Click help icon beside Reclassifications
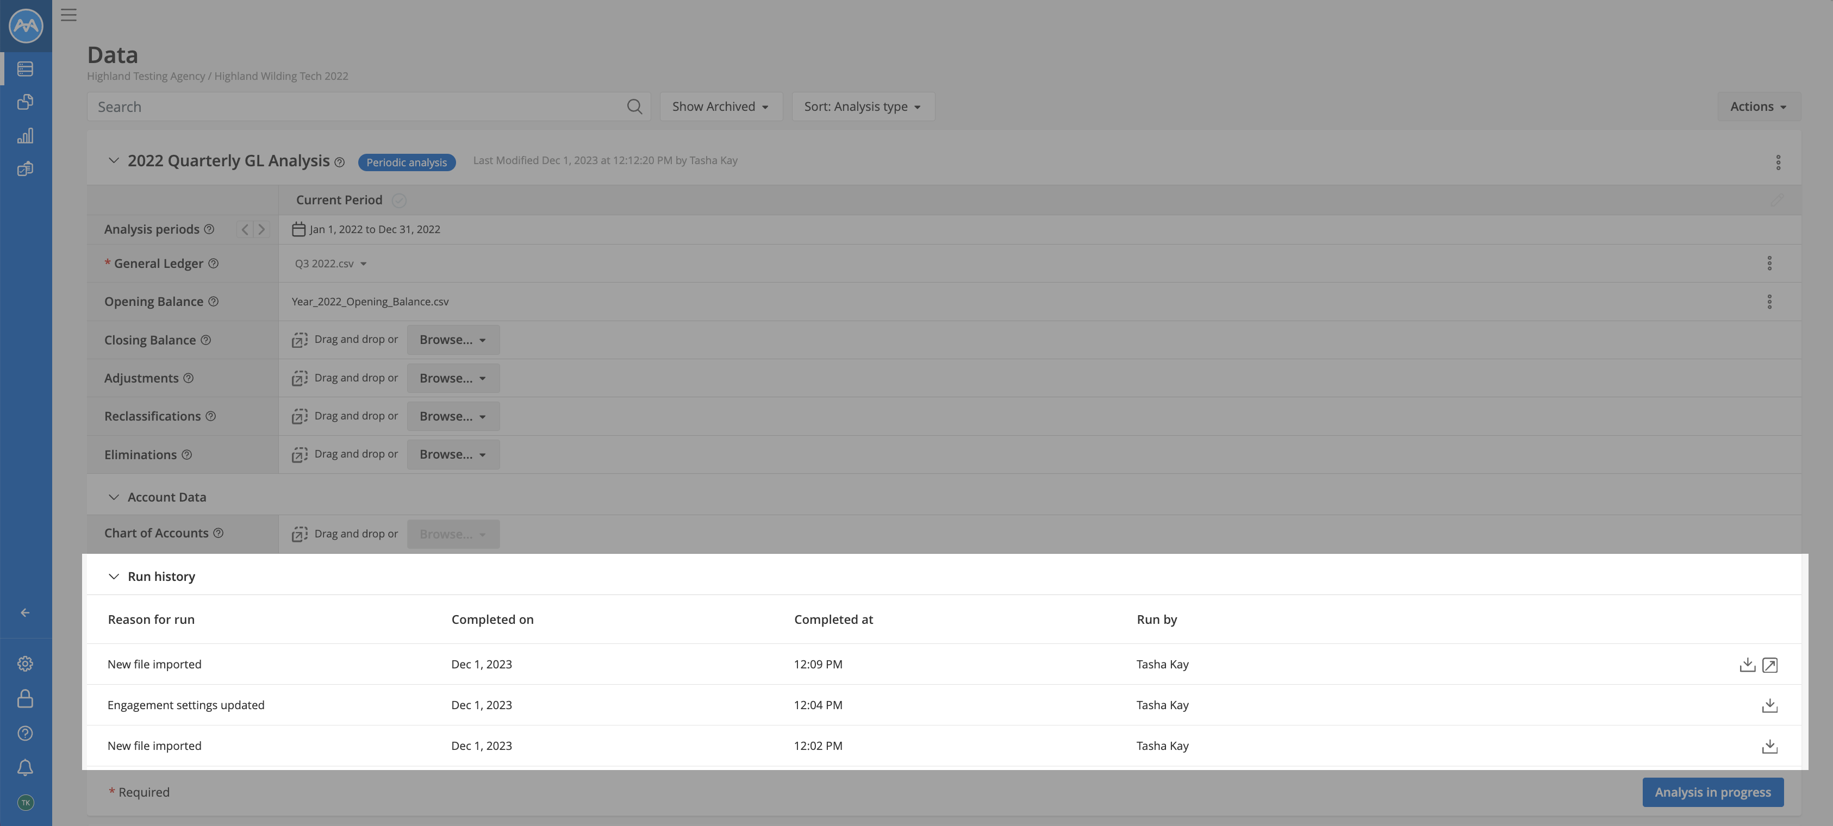Screen dimensions: 1833x826 pyautogui.click(x=210, y=416)
